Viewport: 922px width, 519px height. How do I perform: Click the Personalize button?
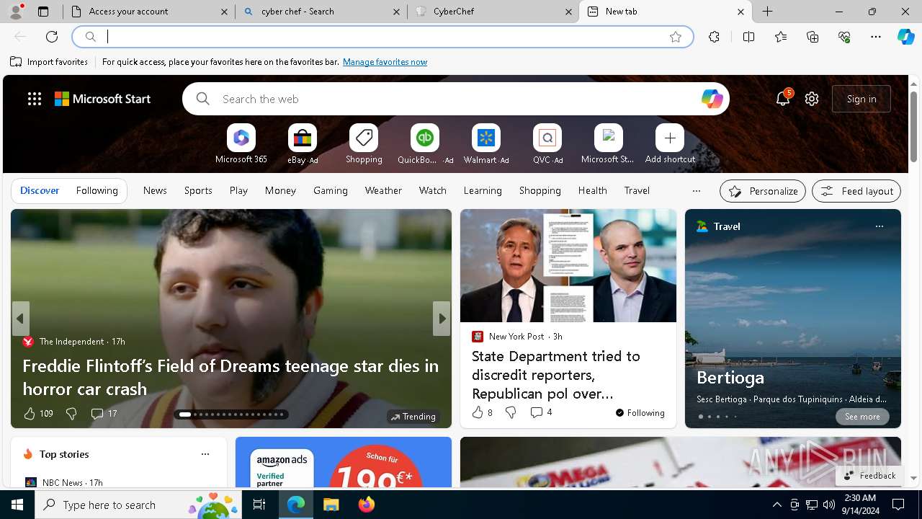click(763, 191)
